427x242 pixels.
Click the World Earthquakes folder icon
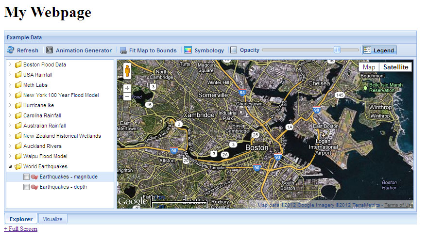(x=18, y=166)
